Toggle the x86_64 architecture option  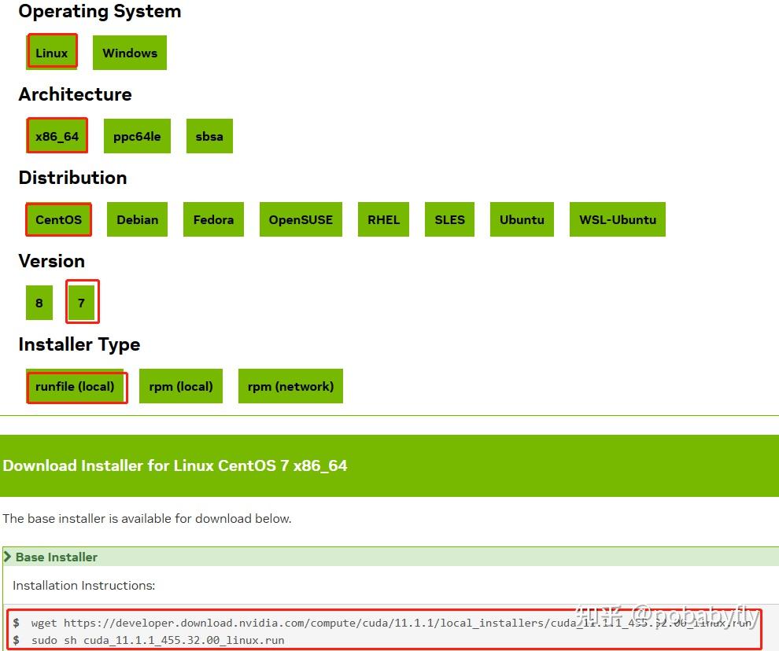pyautogui.click(x=56, y=135)
